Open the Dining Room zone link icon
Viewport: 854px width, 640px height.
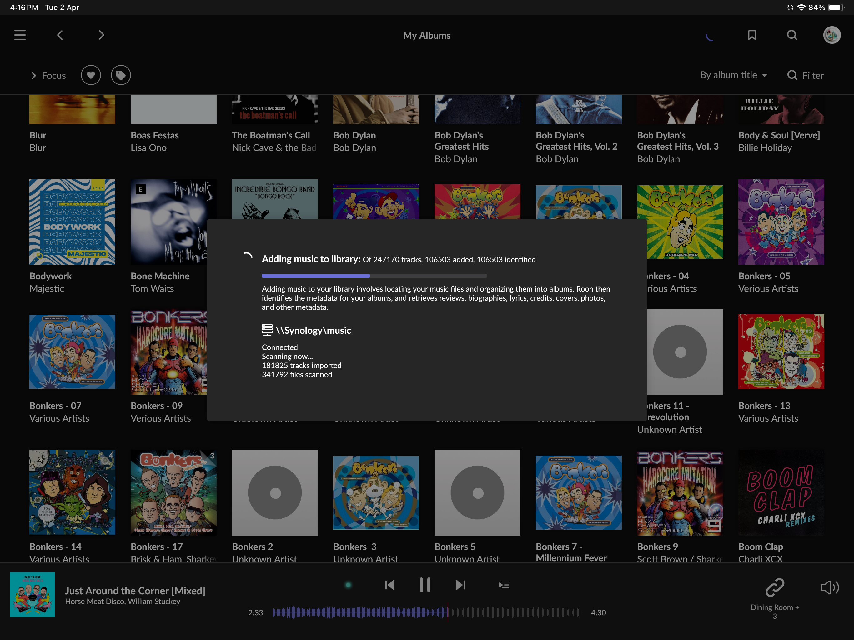tap(775, 587)
